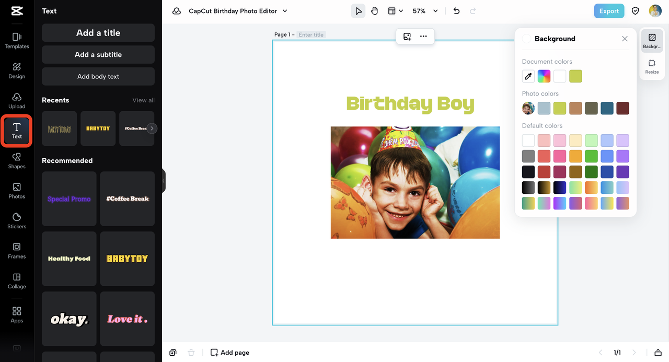Open the Photos sidebar panel

17,191
